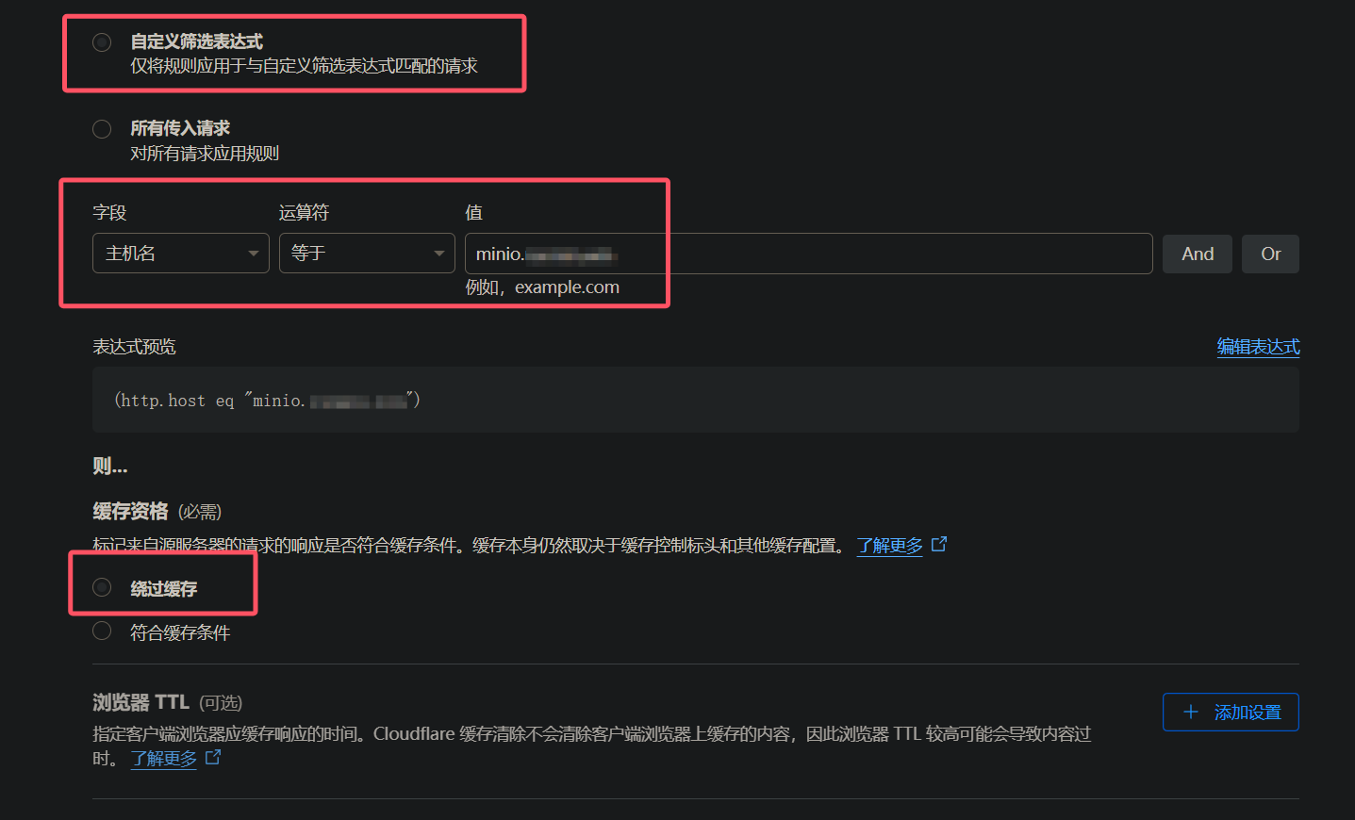
Task: Click the expression preview code box
Action: click(695, 401)
